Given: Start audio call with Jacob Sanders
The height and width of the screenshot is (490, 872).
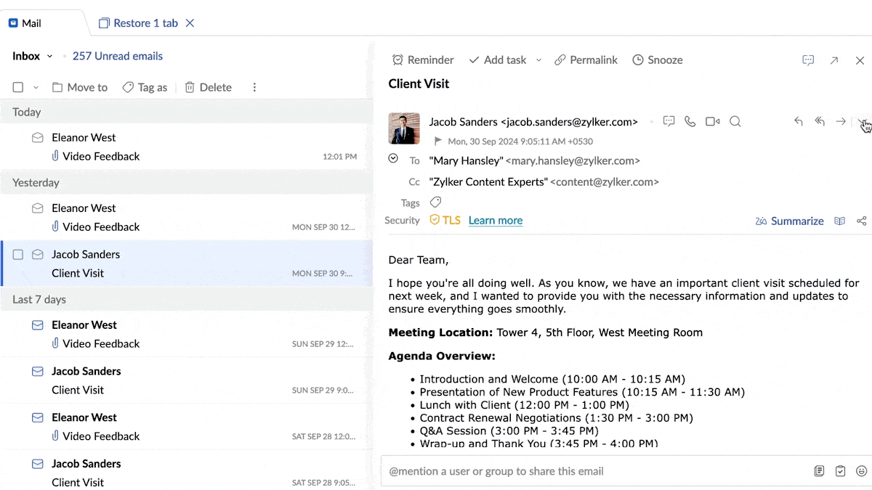Looking at the screenshot, I should (690, 122).
